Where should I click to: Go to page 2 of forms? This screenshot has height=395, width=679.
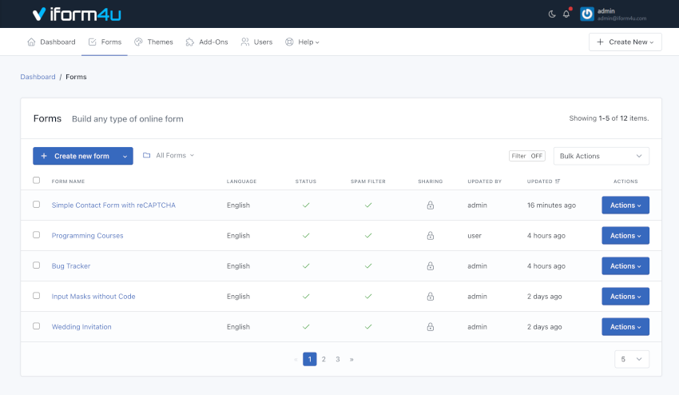[x=324, y=359]
